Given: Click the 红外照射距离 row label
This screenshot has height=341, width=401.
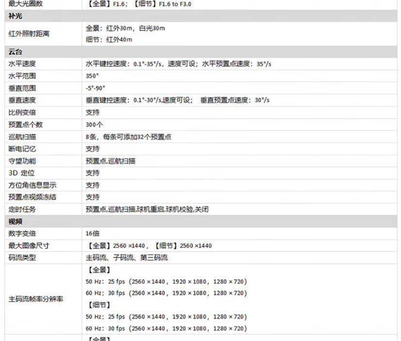Looking at the screenshot, I should point(29,34).
